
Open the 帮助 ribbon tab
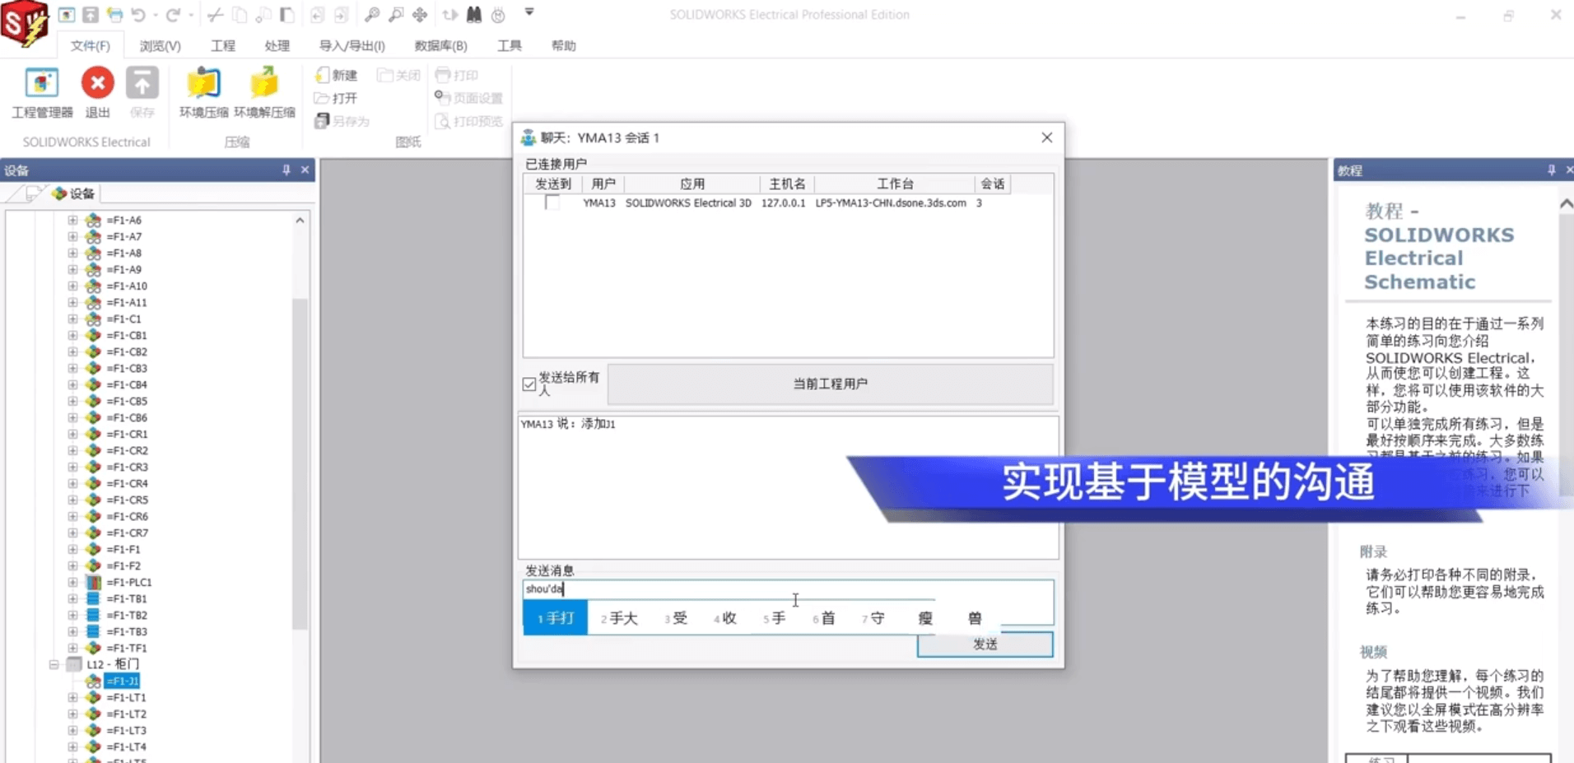563,45
